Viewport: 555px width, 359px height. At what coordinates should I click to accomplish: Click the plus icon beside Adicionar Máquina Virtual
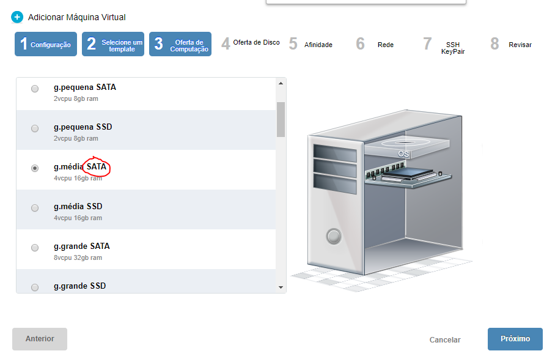click(17, 17)
